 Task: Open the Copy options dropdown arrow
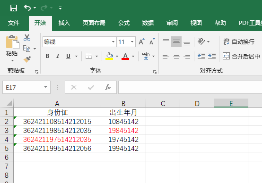pyautogui.click(x=35, y=49)
